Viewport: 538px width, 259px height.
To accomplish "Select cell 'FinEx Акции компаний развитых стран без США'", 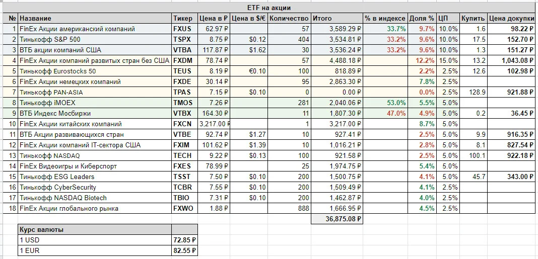I will pos(95,61).
